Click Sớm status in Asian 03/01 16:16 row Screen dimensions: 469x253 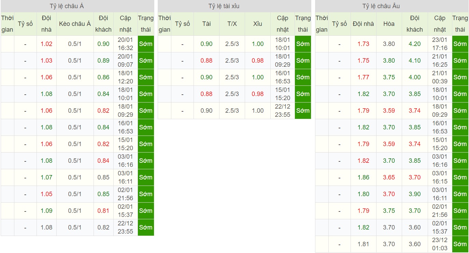146,161
